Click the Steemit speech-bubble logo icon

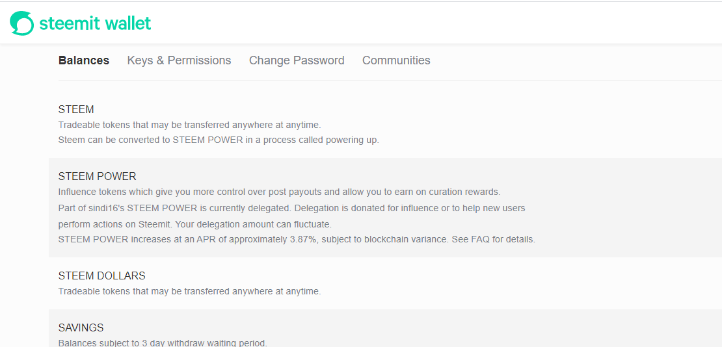(x=21, y=23)
